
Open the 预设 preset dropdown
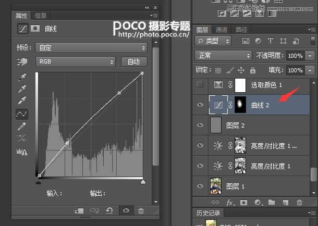coord(91,48)
